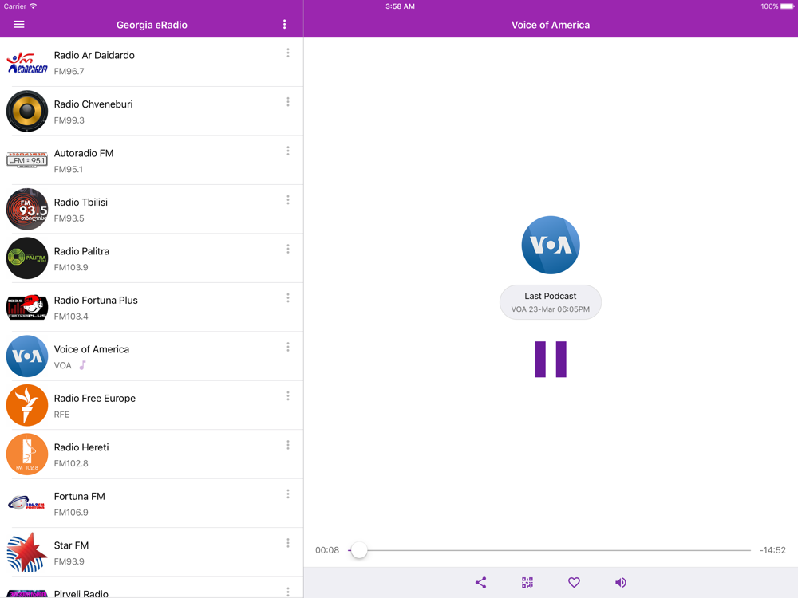Click Fortuna FM station logo

pyautogui.click(x=27, y=503)
